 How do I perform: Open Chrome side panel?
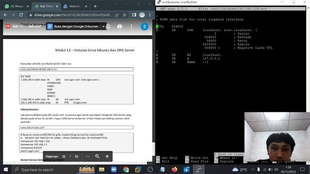134,15
